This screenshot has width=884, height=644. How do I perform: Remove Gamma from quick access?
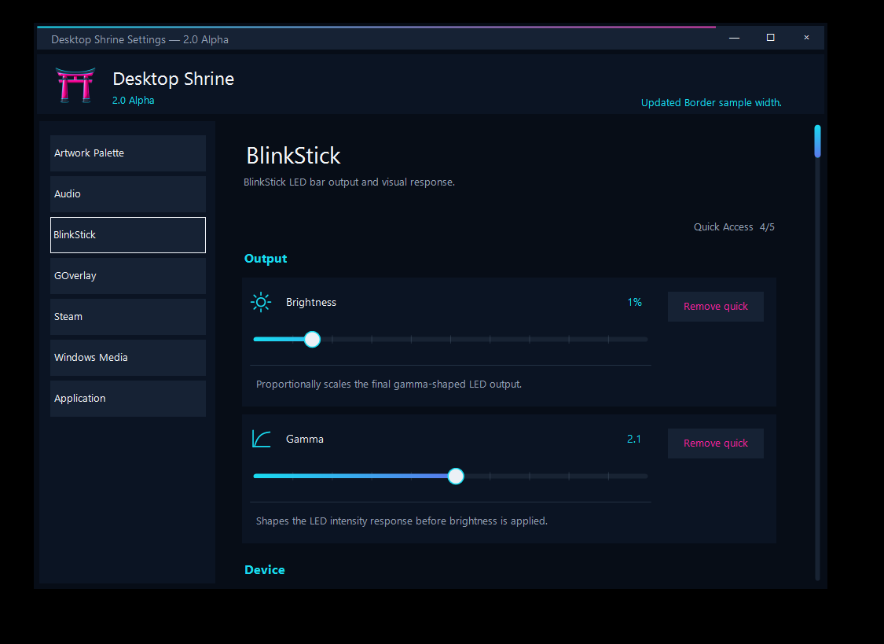715,443
